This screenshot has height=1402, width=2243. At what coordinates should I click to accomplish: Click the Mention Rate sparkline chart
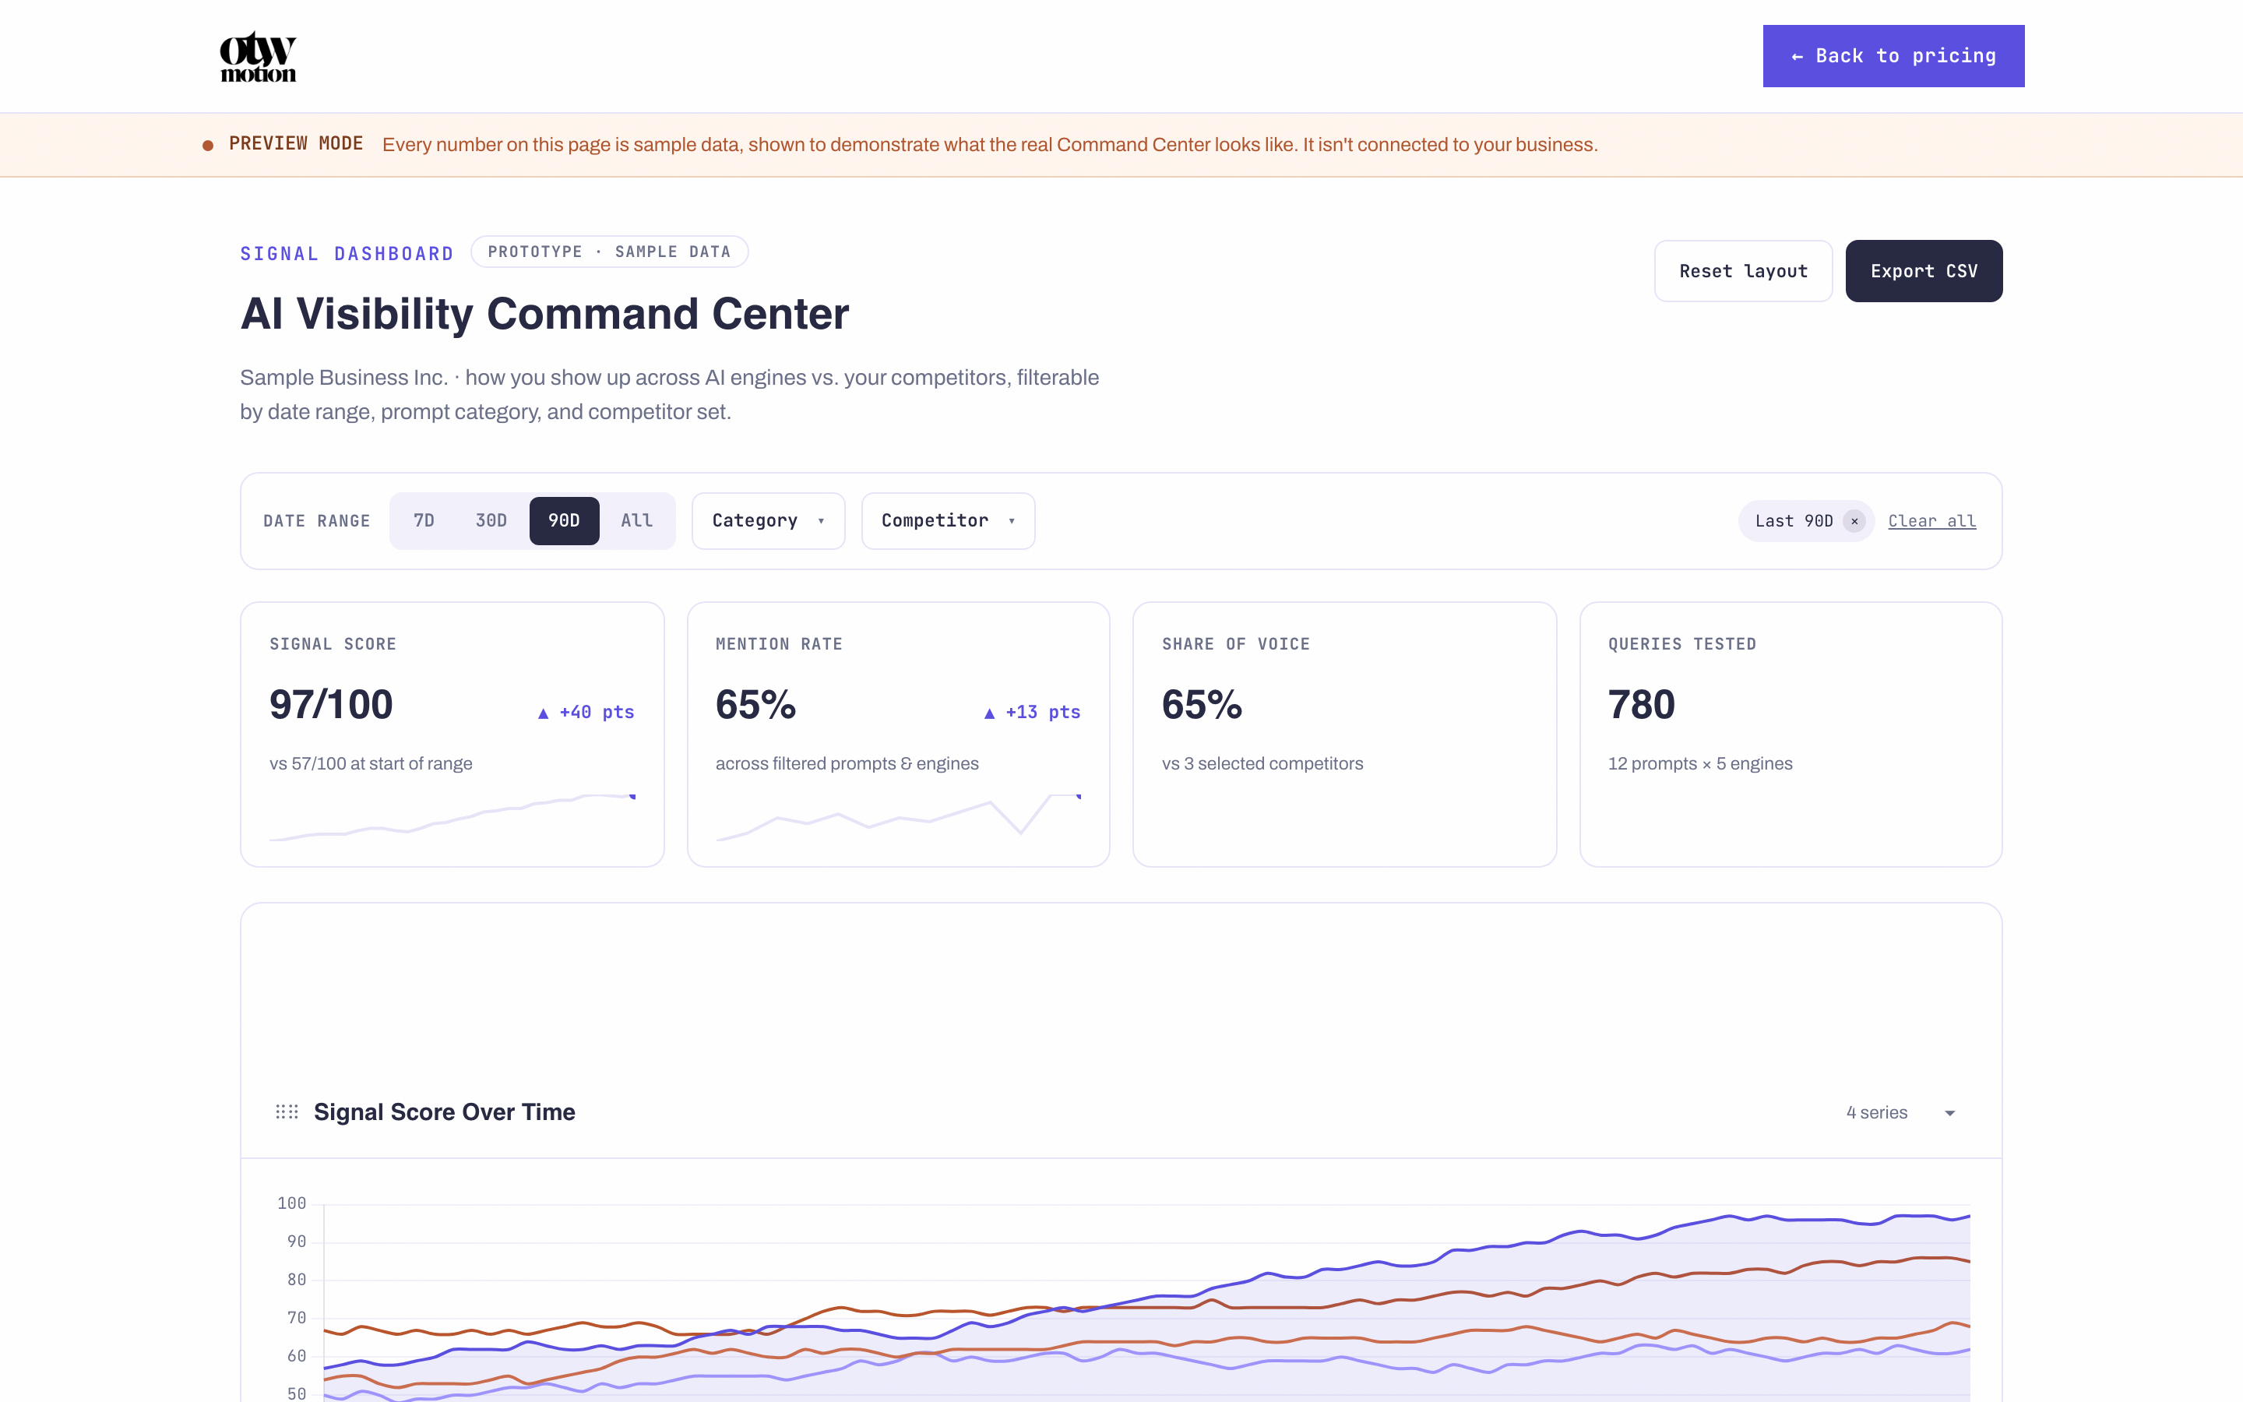point(898,817)
